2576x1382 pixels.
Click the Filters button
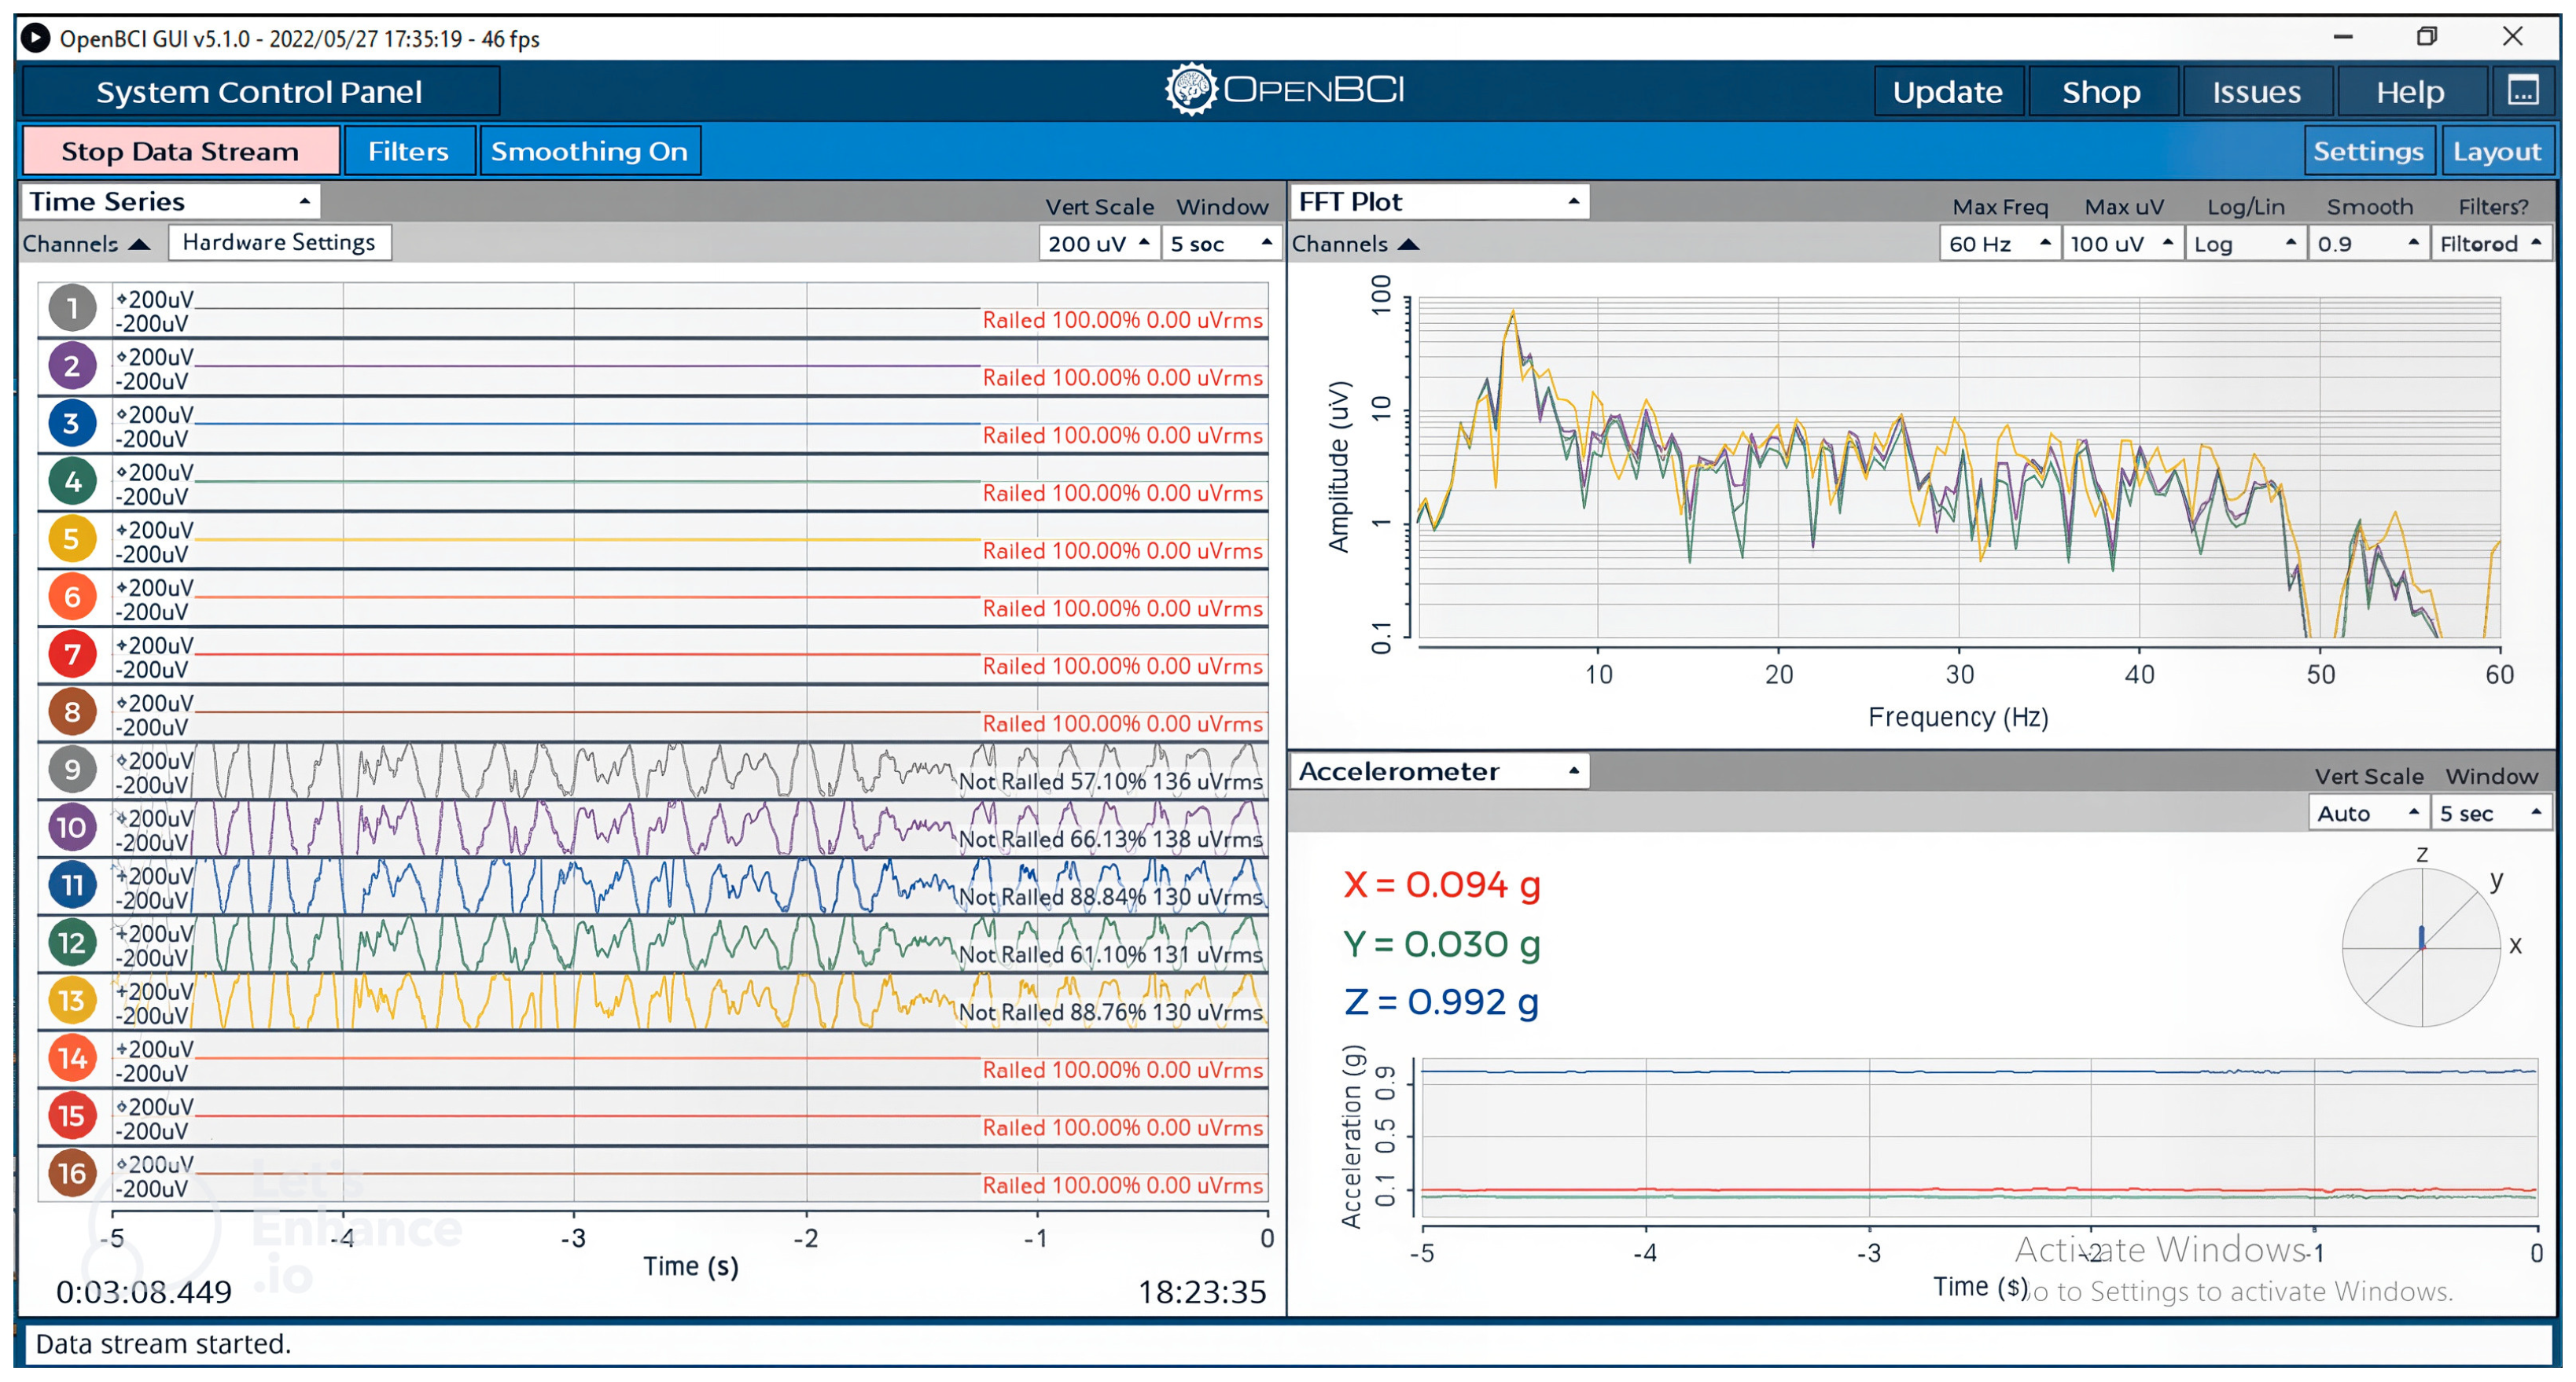(x=408, y=151)
